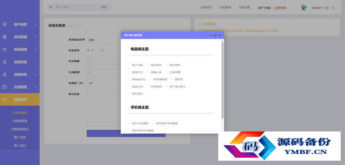Click the theme dialog vertical scrollbar
The height and width of the screenshot is (165, 345).
coord(223,80)
